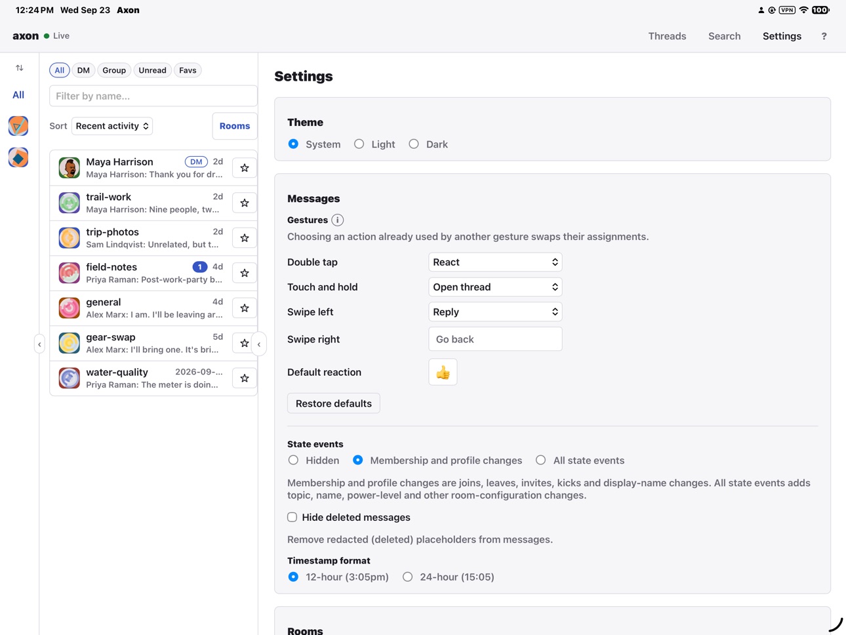Show only Unread rooms

pyautogui.click(x=152, y=70)
